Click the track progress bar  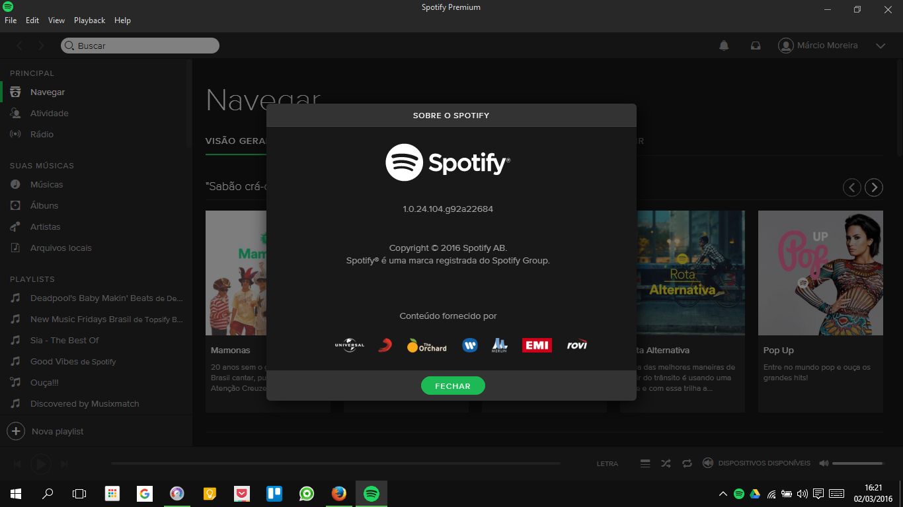[336, 463]
